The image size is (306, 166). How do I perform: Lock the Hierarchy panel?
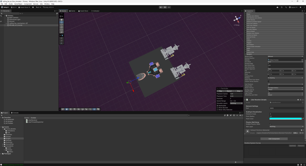(x=55, y=11)
